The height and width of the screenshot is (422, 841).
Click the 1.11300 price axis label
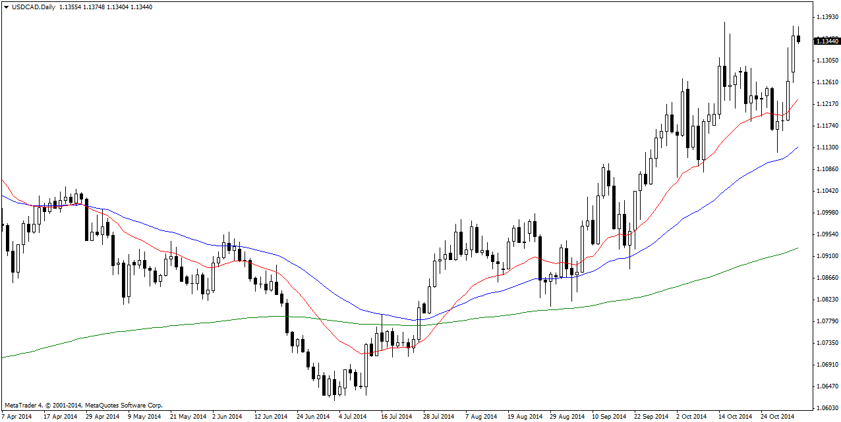(x=826, y=147)
